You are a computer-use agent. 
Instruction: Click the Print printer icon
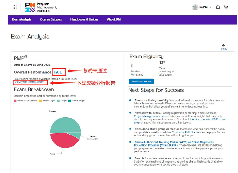point(224,46)
